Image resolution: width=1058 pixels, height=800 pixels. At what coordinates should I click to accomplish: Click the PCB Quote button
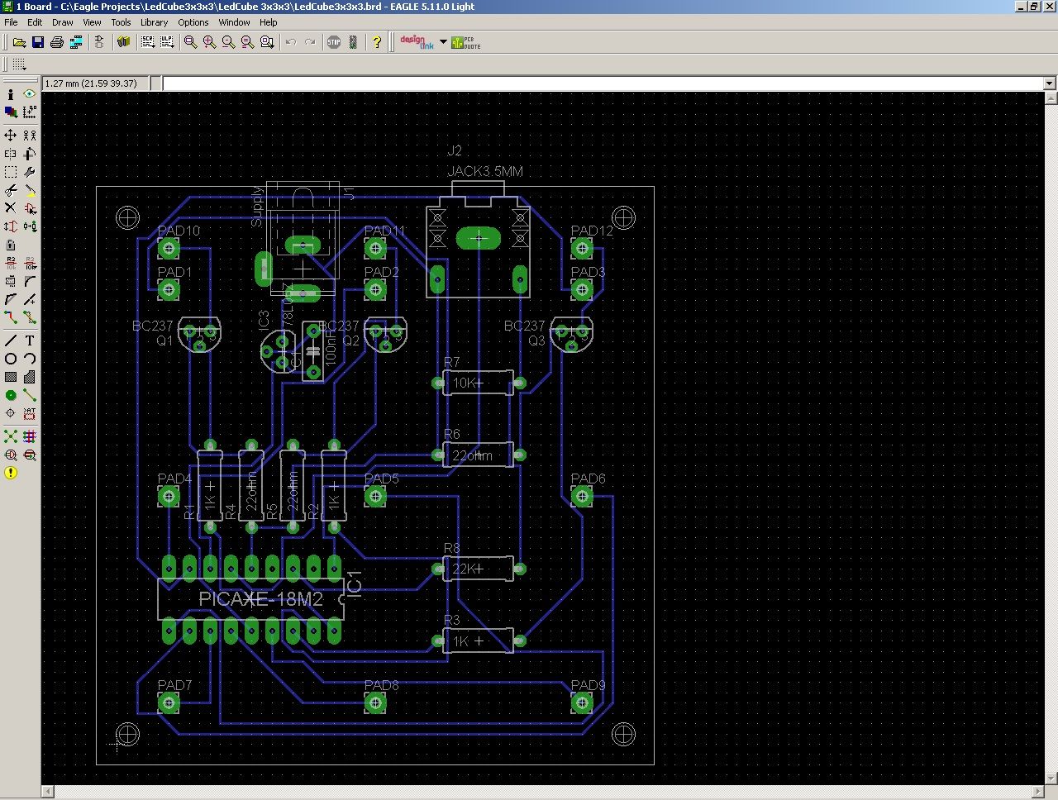coord(465,42)
